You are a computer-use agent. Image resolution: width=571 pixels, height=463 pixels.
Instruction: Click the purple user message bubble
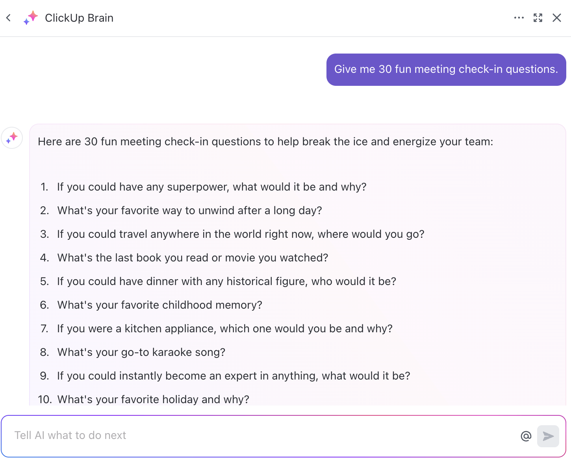446,69
